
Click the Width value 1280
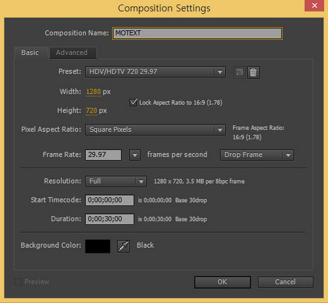94,92
